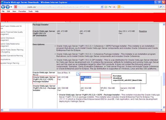Click the vertical scrollbar down arrow
This screenshot has width=166, height=120.
pyautogui.click(x=164, y=107)
